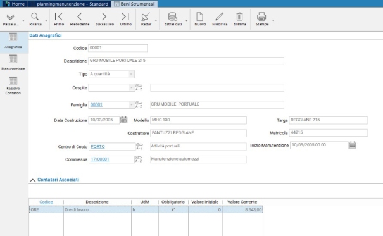Open the calendar for Inizio Manutenzione
Image resolution: width=383 pixels, height=236 pixels.
353,145
